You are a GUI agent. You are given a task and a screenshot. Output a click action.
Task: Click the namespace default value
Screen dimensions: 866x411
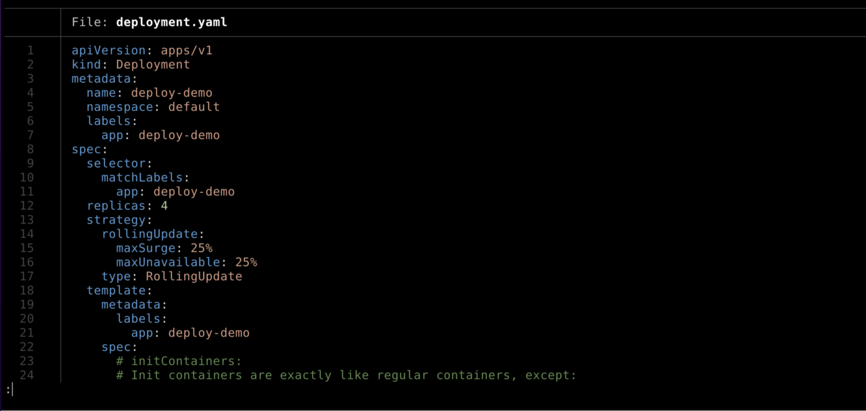tap(194, 107)
